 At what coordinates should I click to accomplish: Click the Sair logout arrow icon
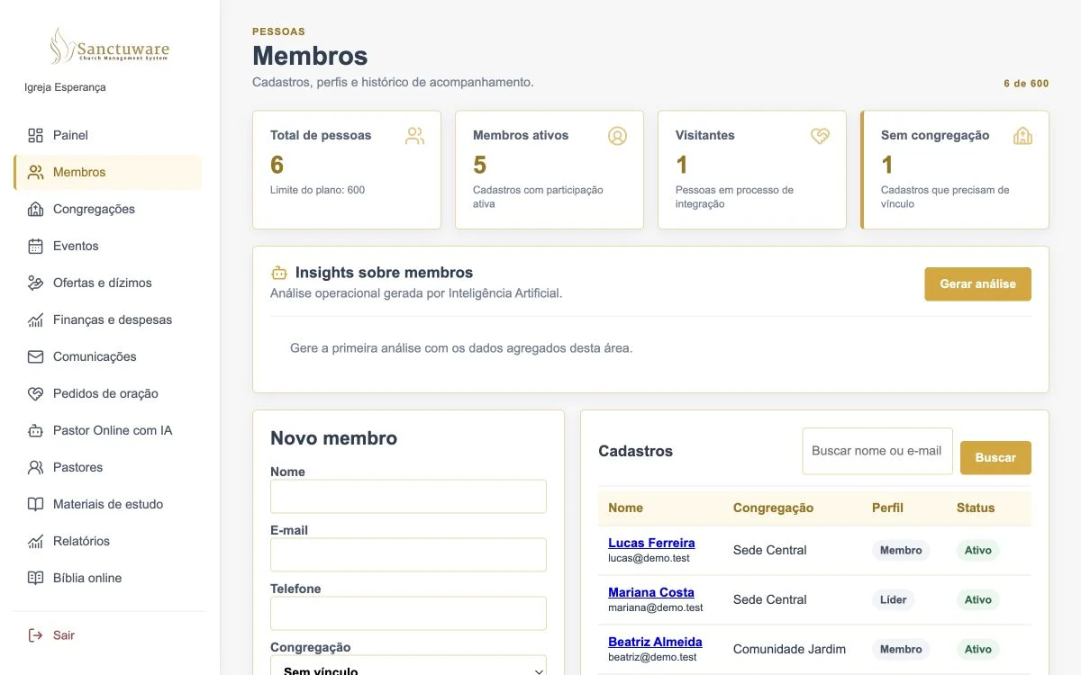coord(35,635)
